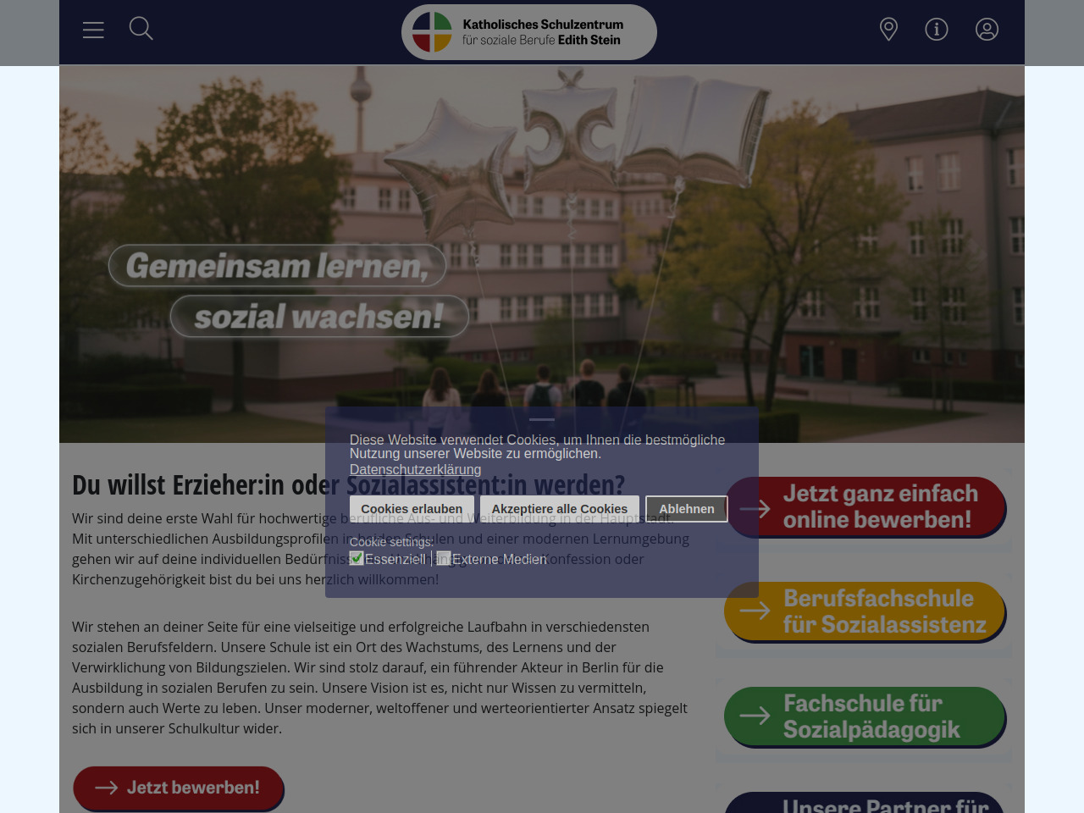Open Fachschule für Sozialpädagogik link text
Screen dimensions: 1084x813
871,716
